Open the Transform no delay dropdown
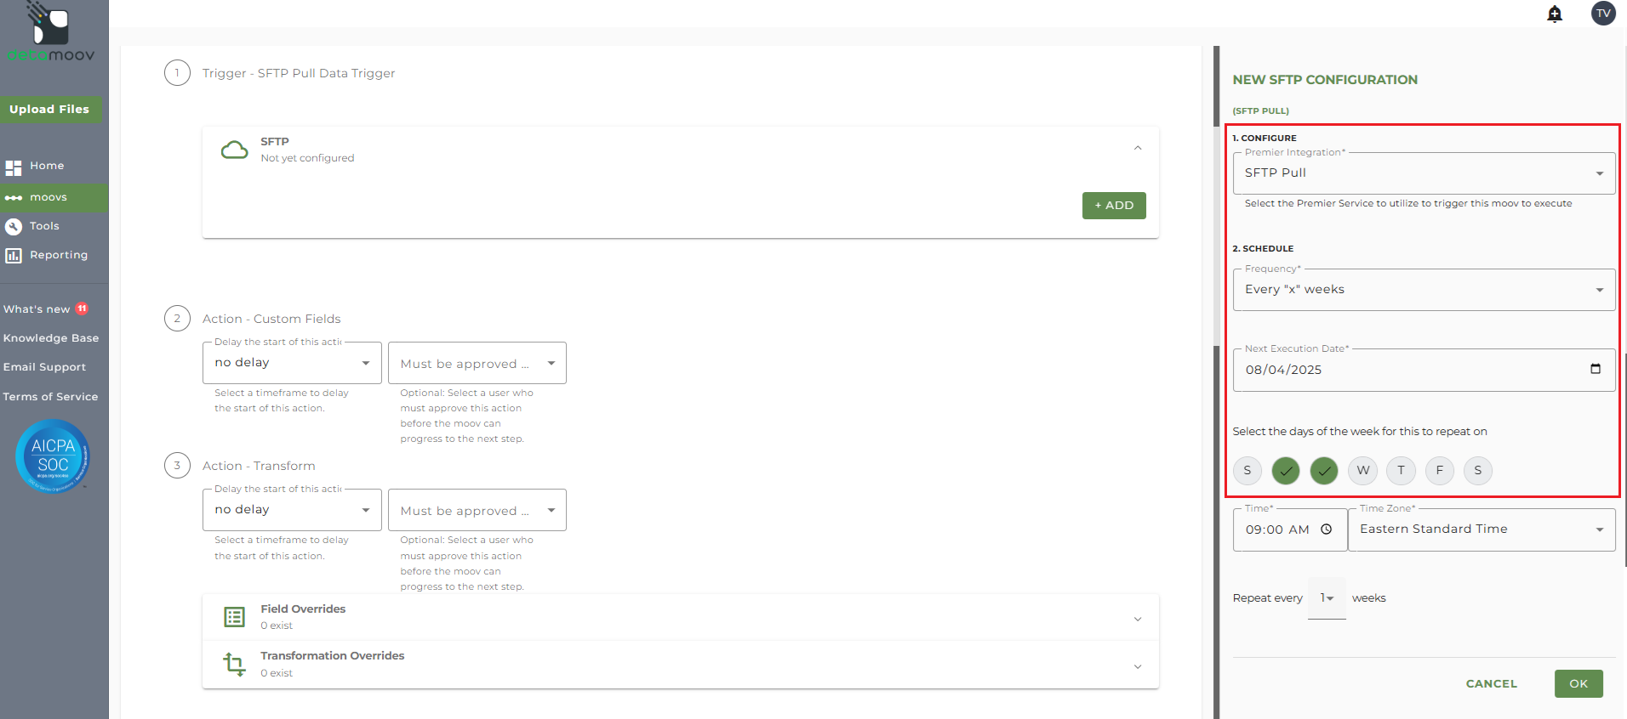Image resolution: width=1627 pixels, height=719 pixels. 292,510
